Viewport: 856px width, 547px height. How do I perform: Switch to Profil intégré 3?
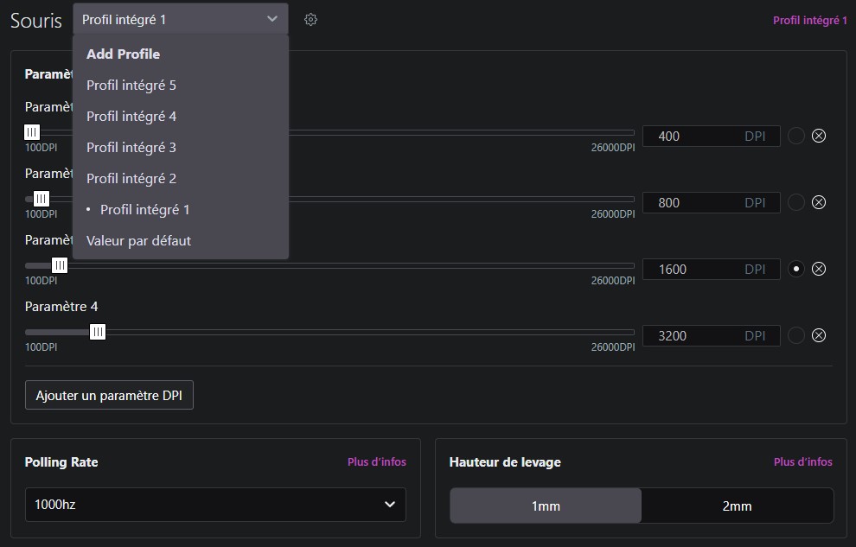tap(131, 147)
